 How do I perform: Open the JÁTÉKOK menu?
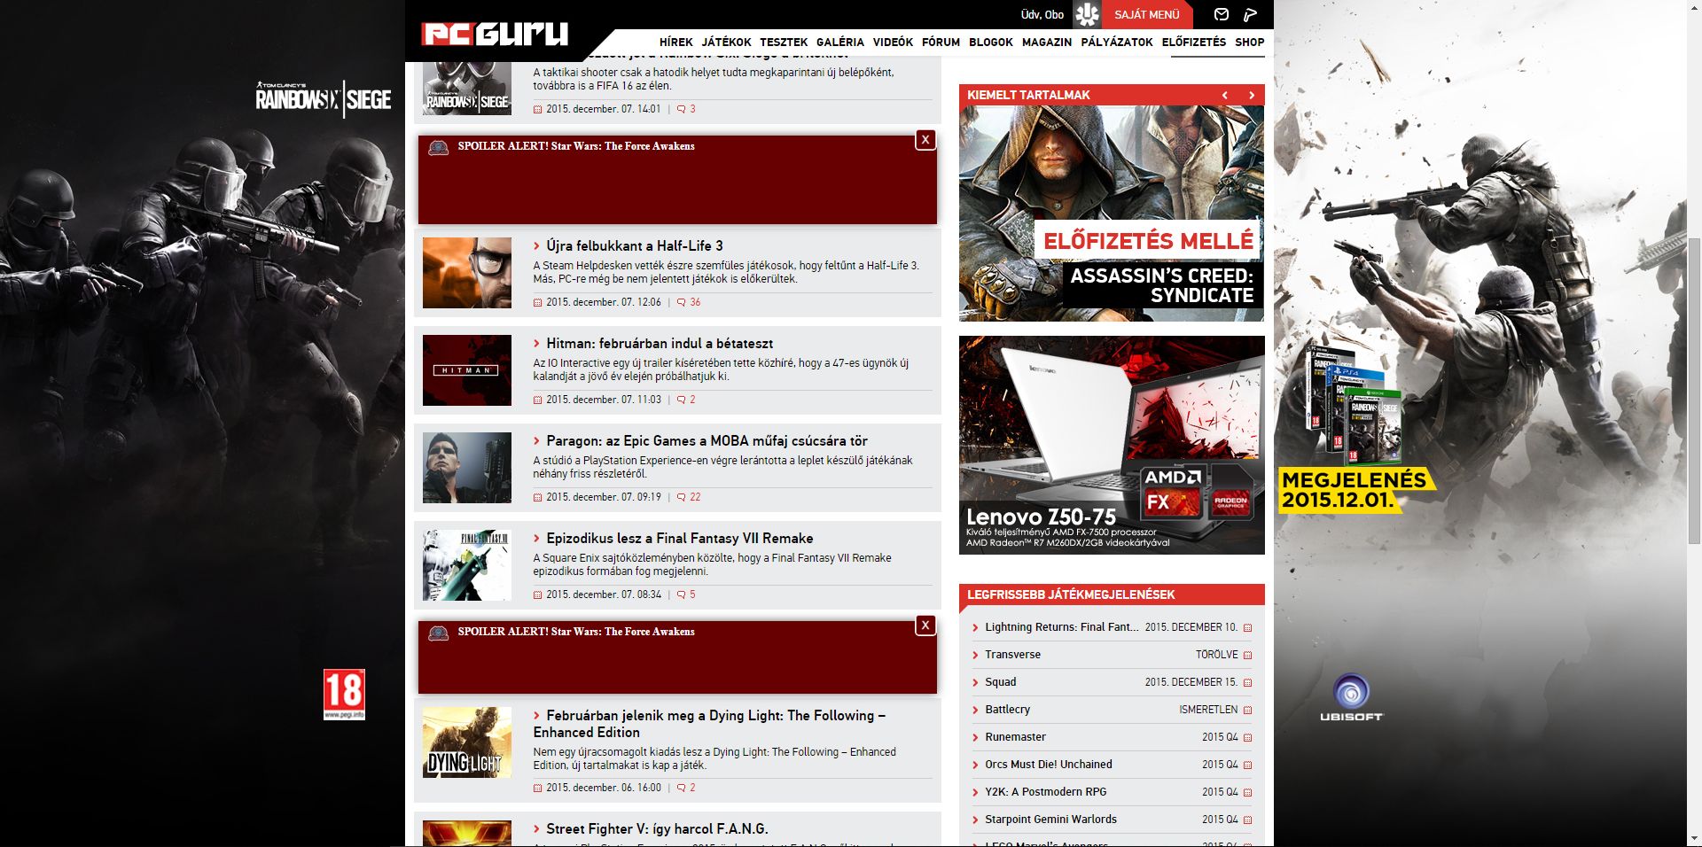tap(726, 42)
